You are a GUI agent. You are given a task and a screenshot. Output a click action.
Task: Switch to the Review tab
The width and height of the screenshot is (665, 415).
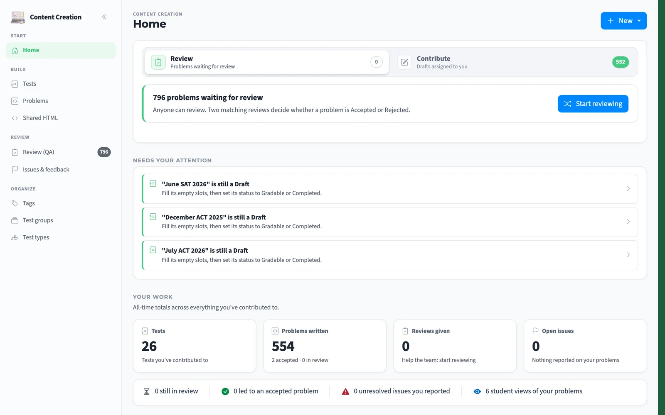click(x=267, y=62)
